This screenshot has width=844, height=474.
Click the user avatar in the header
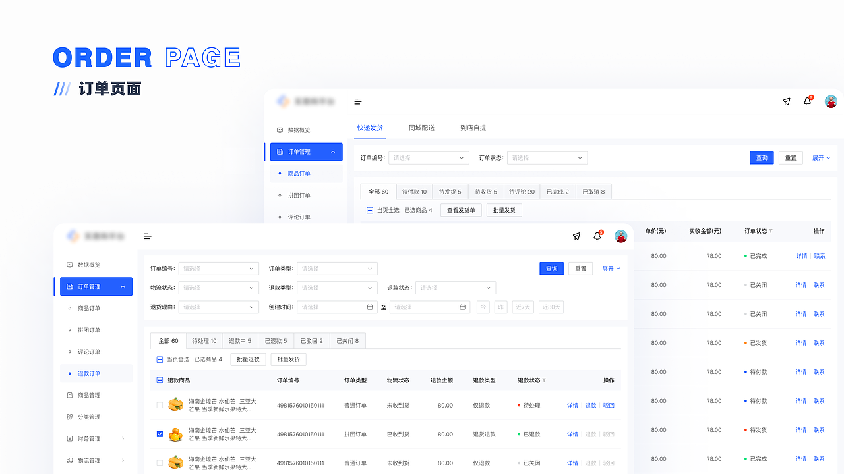620,236
